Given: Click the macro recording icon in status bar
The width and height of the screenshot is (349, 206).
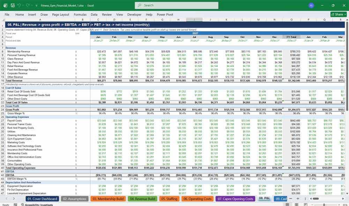Looking at the screenshot, I should (15, 205).
